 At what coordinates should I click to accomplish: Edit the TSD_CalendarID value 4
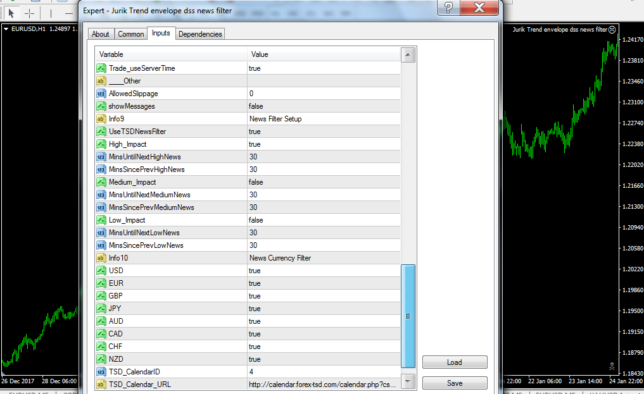(324, 372)
